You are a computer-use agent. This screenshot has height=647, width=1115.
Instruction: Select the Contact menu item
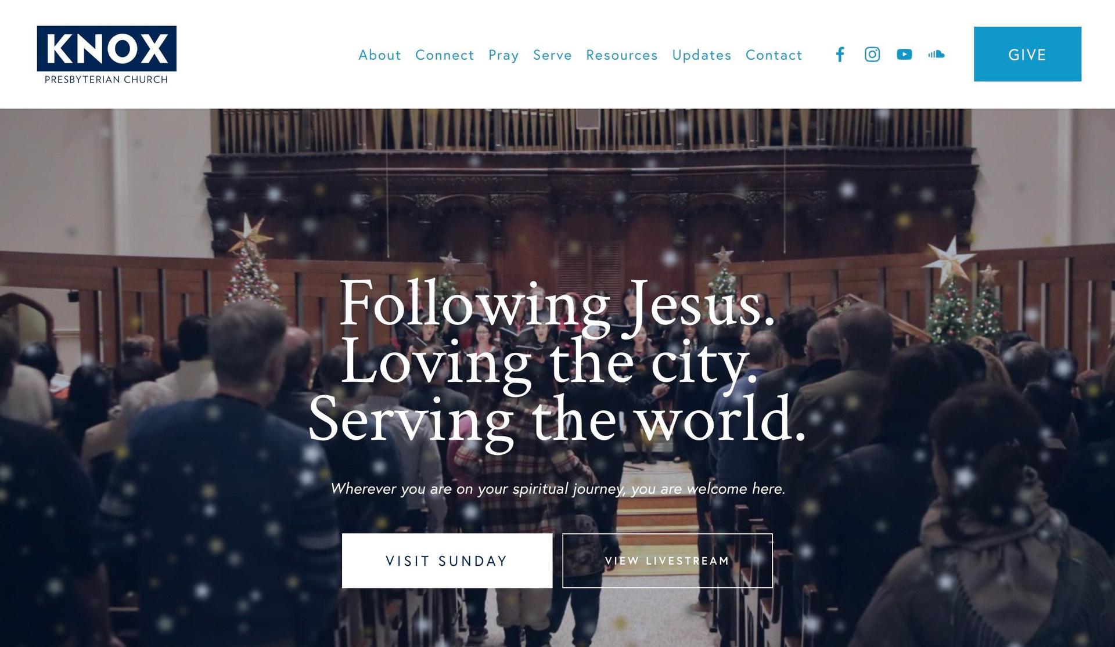tap(774, 54)
